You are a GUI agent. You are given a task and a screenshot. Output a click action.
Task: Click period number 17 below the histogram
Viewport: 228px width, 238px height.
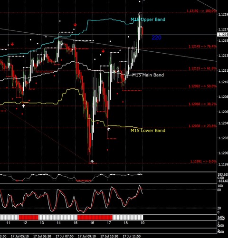point(109,223)
